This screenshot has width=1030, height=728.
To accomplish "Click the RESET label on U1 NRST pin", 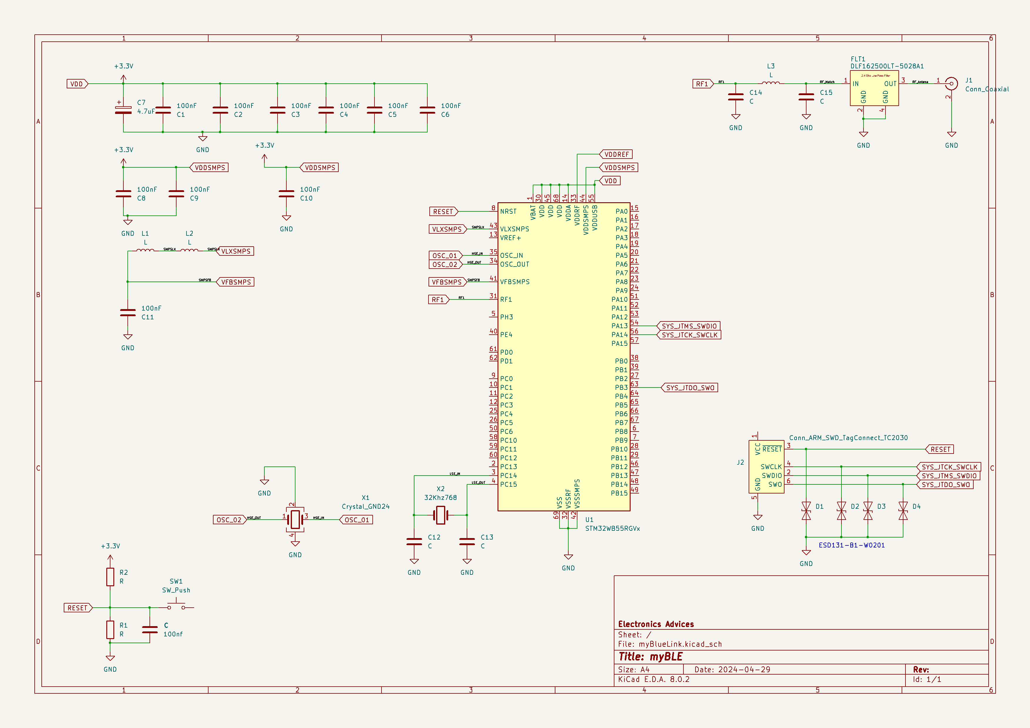I will [444, 212].
